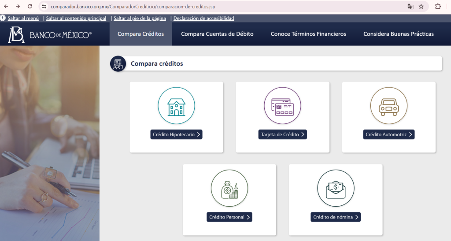This screenshot has height=241, width=451.
Task: Click the payroll envelope icon
Action: click(x=336, y=188)
